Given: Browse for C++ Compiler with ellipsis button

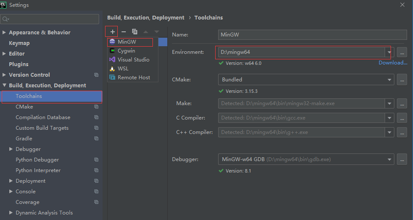Looking at the screenshot, I should 402,133.
